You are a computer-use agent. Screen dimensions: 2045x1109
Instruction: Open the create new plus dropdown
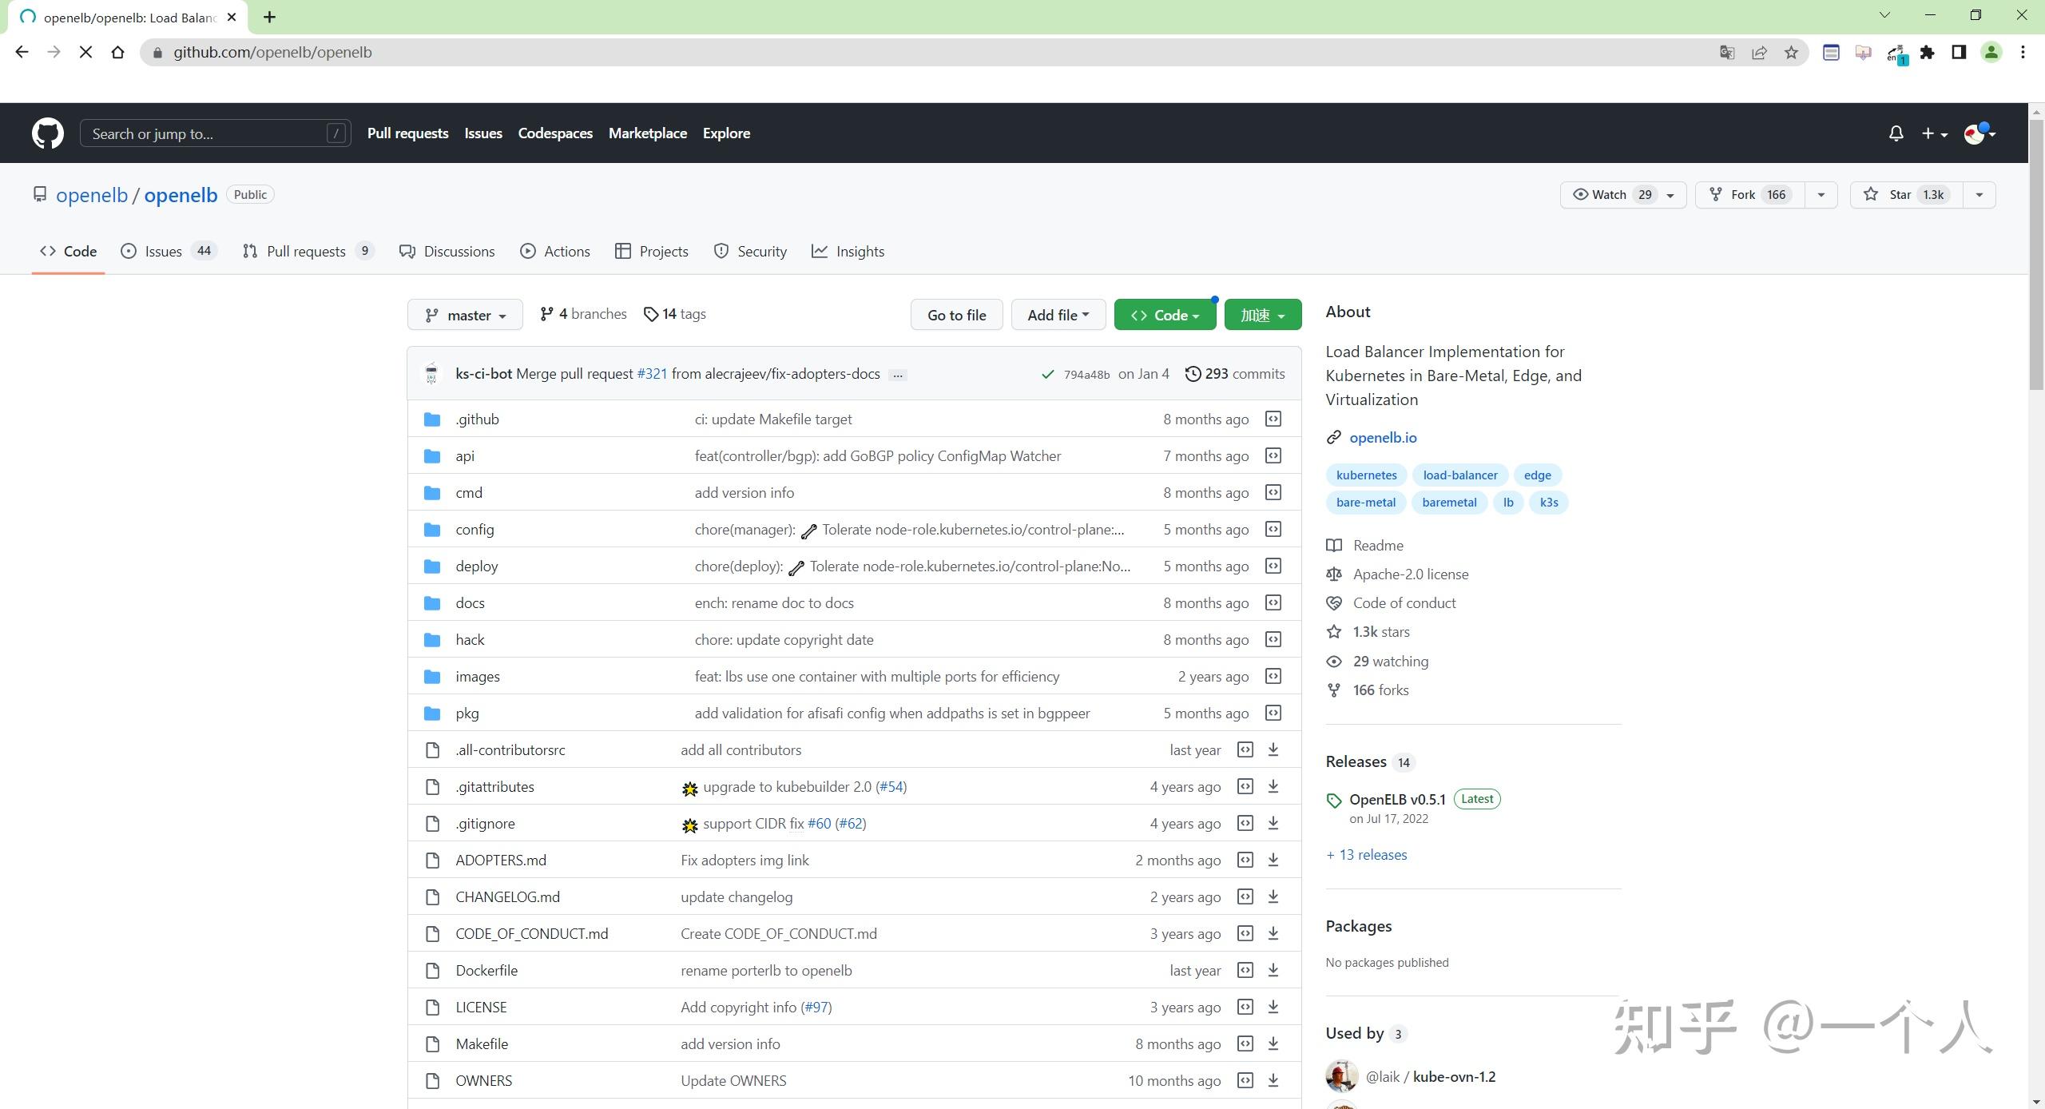pyautogui.click(x=1934, y=133)
